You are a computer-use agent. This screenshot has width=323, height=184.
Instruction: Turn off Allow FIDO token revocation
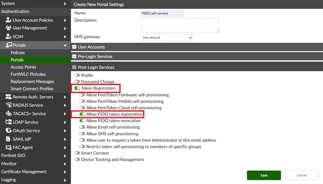point(82,121)
